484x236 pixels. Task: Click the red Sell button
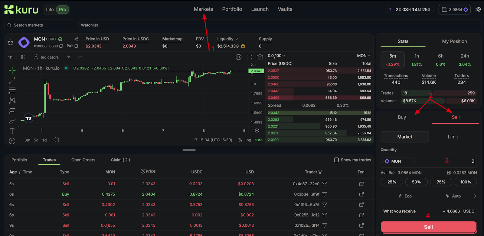click(429, 227)
